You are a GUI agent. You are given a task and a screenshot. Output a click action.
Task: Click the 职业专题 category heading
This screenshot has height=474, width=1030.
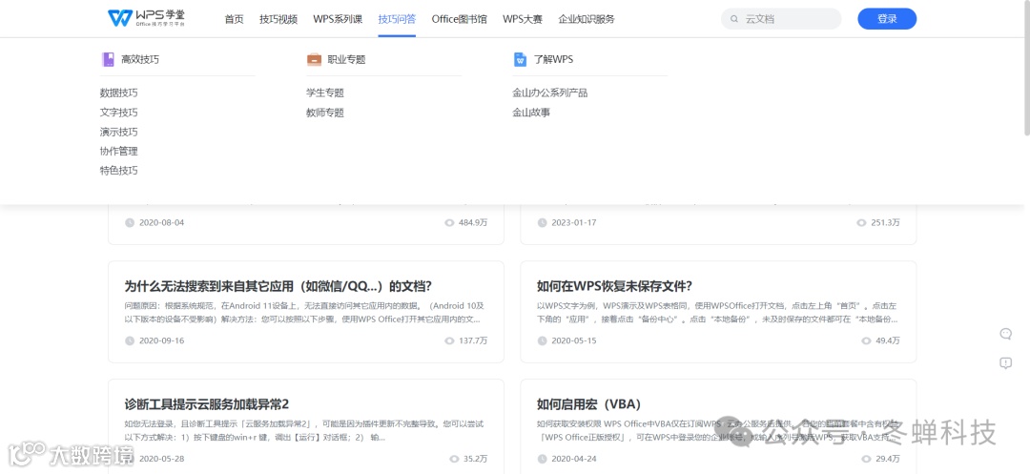[346, 60]
